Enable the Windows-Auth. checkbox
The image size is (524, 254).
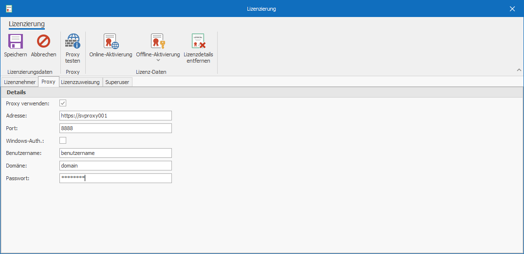(63, 140)
